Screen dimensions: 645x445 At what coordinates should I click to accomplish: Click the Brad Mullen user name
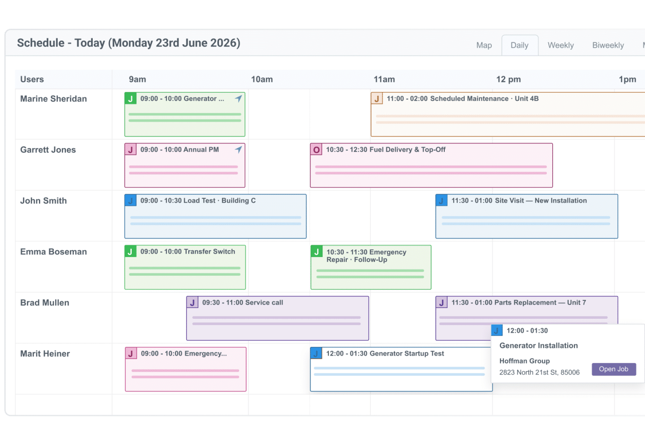[45, 303]
